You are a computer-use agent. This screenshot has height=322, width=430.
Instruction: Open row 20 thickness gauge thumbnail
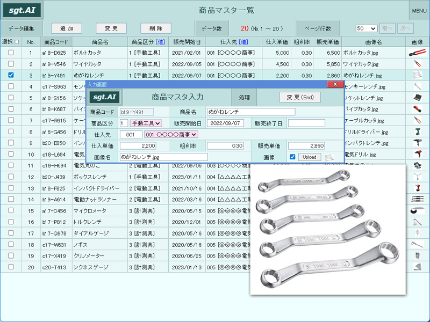417,267
